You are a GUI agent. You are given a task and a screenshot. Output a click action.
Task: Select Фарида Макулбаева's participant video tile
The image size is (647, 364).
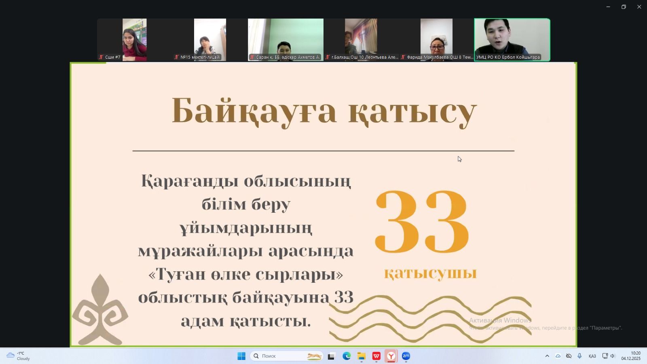point(436,40)
